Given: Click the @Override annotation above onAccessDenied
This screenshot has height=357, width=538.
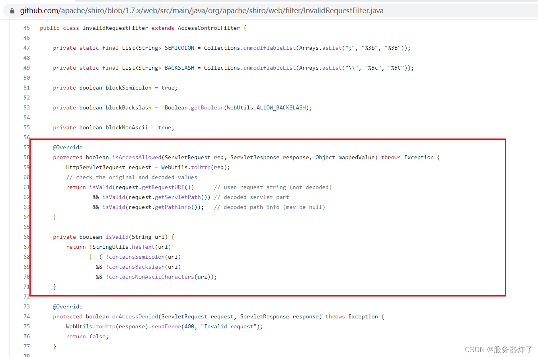Looking at the screenshot, I should click(68, 306).
